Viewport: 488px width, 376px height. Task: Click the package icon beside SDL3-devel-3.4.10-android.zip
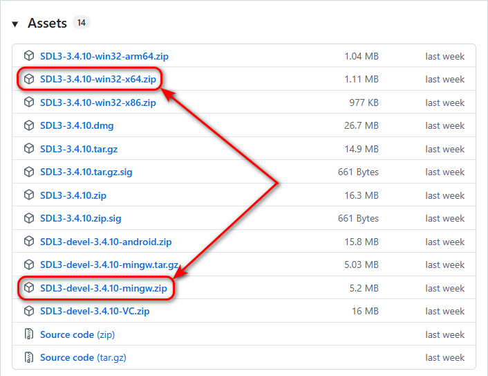[29, 242]
